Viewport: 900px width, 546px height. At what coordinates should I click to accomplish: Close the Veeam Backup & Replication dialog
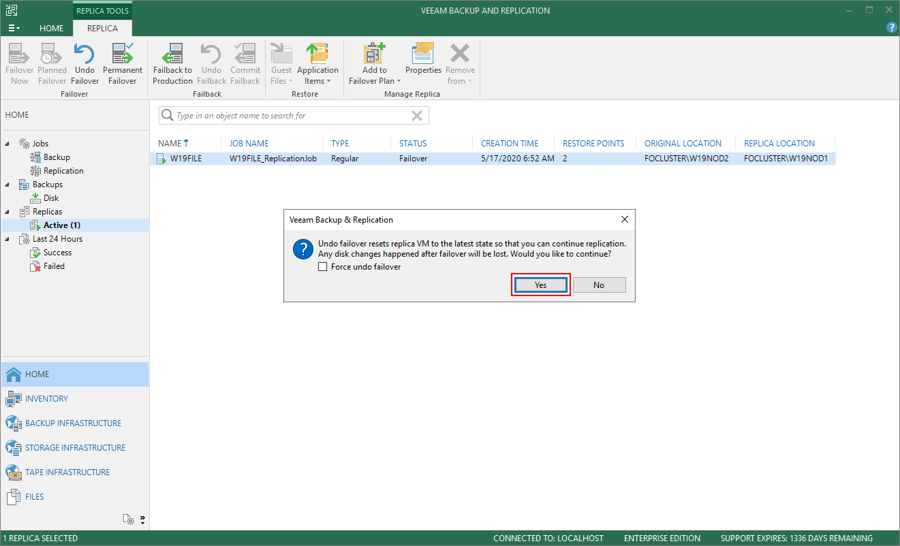coord(625,220)
